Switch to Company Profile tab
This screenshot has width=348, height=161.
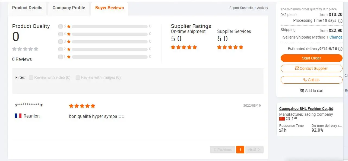(x=69, y=8)
